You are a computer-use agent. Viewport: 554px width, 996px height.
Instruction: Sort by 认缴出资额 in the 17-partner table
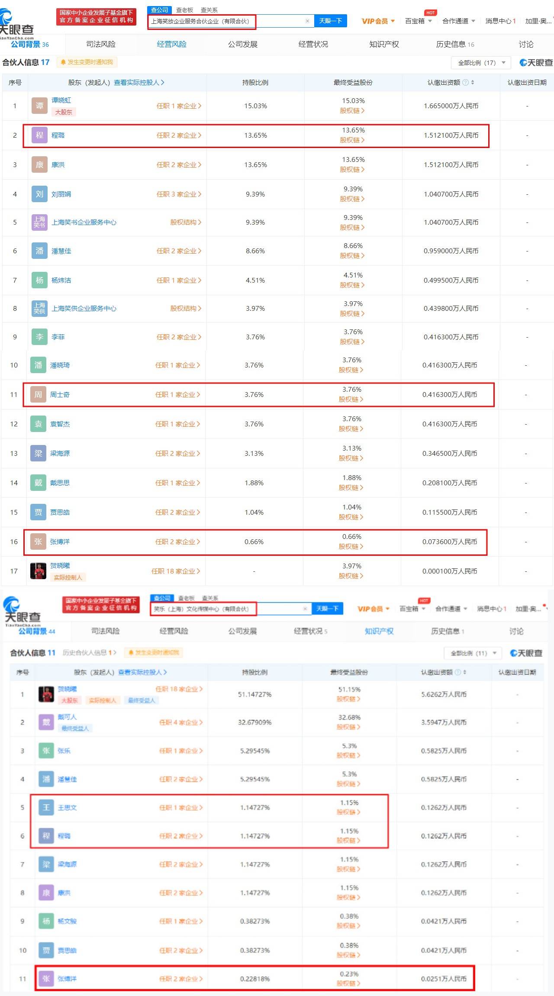click(473, 83)
